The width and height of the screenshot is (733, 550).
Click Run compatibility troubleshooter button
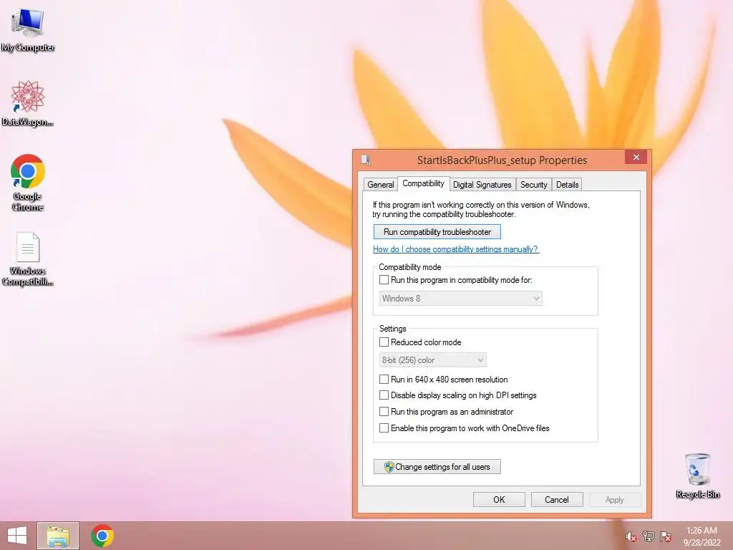click(437, 232)
